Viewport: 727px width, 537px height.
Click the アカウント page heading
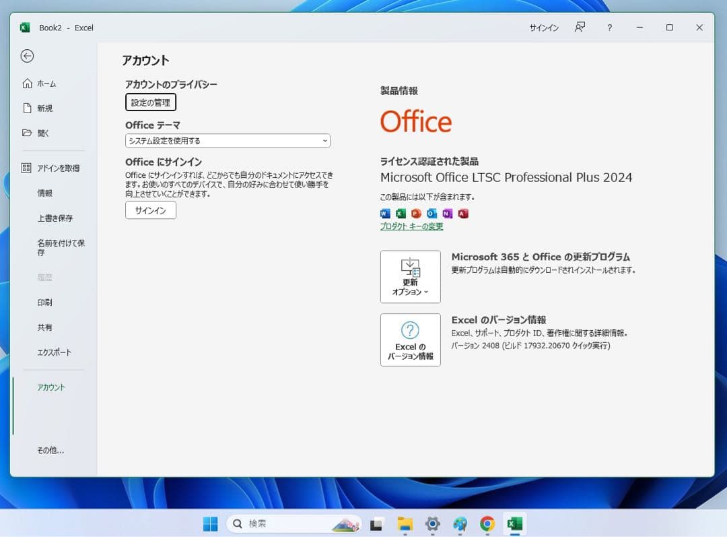[x=145, y=61]
